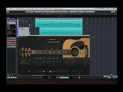Open the Workspaces menu
The width and height of the screenshot is (123, 92).
pos(45,8)
